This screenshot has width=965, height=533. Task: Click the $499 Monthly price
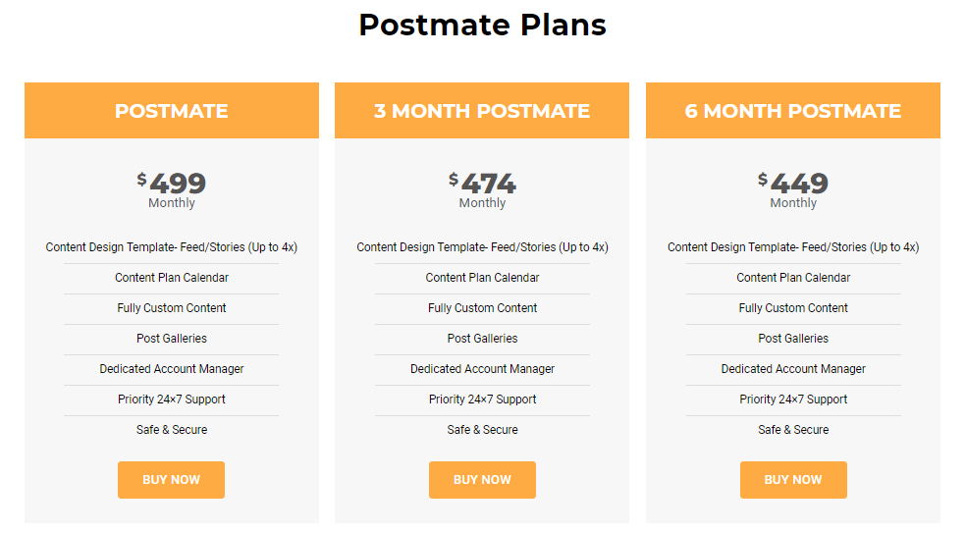[172, 190]
